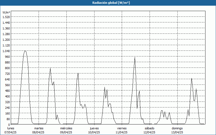Click Friday's radiation peak near 960

pos(135,57)
